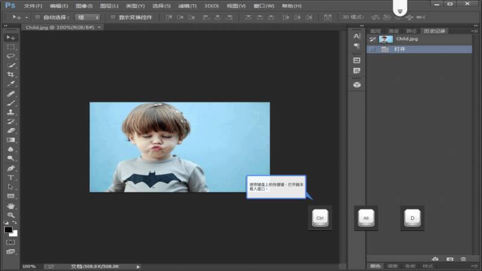Select the 打开 history state
The height and width of the screenshot is (271, 482).
tap(419, 49)
